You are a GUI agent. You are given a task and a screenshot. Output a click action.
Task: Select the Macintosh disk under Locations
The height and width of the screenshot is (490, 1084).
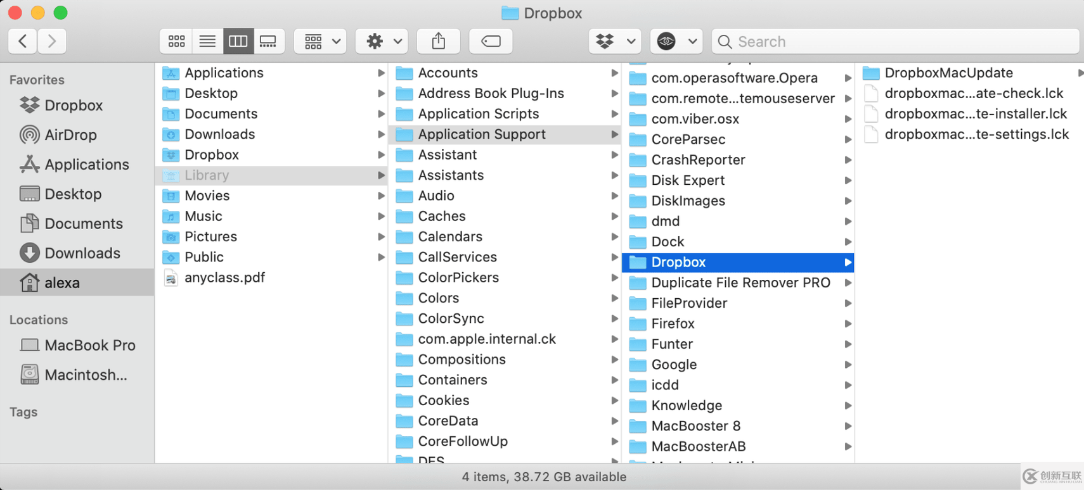click(x=77, y=375)
